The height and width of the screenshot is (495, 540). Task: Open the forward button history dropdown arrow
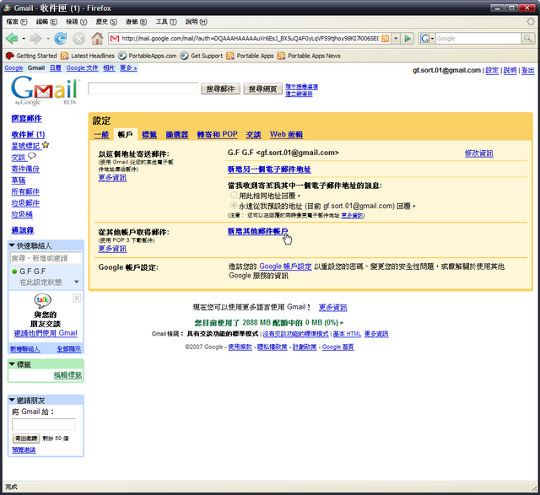pyautogui.click(x=47, y=39)
